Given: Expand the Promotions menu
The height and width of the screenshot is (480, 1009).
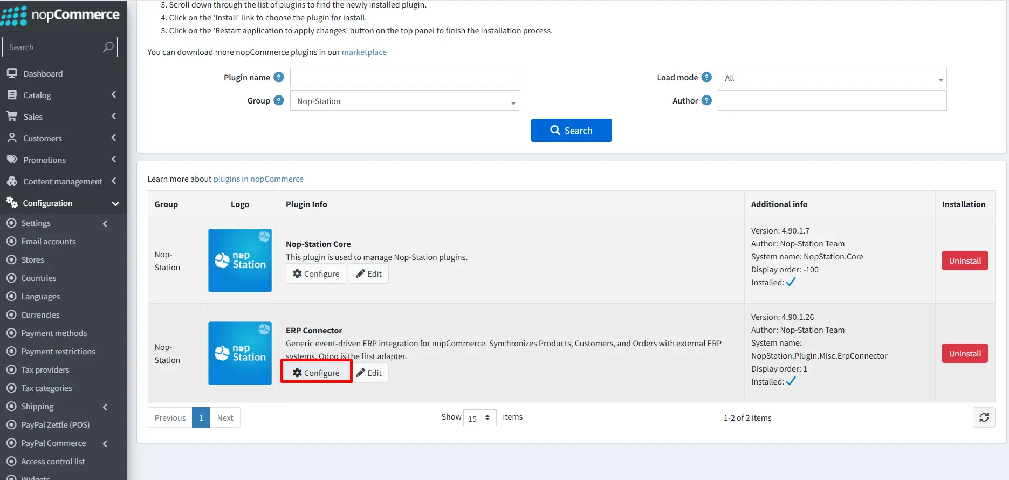Looking at the screenshot, I should click(x=64, y=160).
